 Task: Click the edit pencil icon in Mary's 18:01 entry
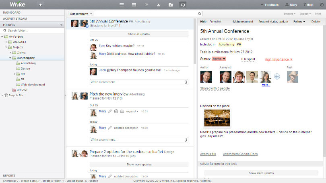pos(110,111)
